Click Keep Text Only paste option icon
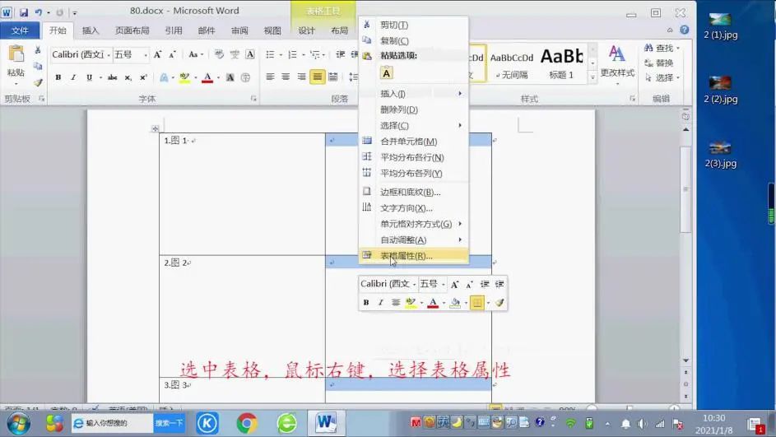776x437 pixels. click(x=387, y=73)
